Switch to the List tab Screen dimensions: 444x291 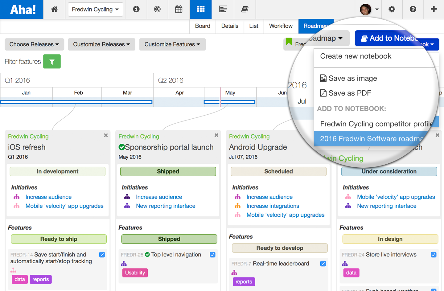(254, 26)
